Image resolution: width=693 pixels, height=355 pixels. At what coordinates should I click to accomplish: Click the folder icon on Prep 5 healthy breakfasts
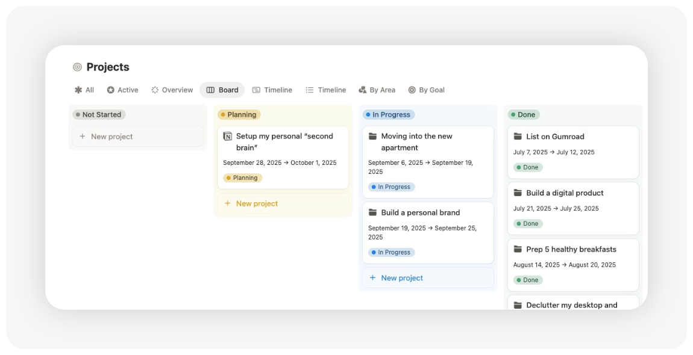517,248
